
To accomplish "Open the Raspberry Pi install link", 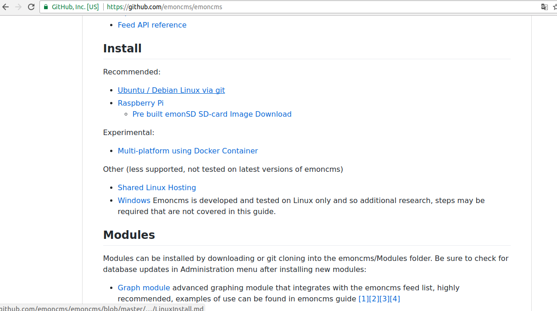I will point(140,103).
